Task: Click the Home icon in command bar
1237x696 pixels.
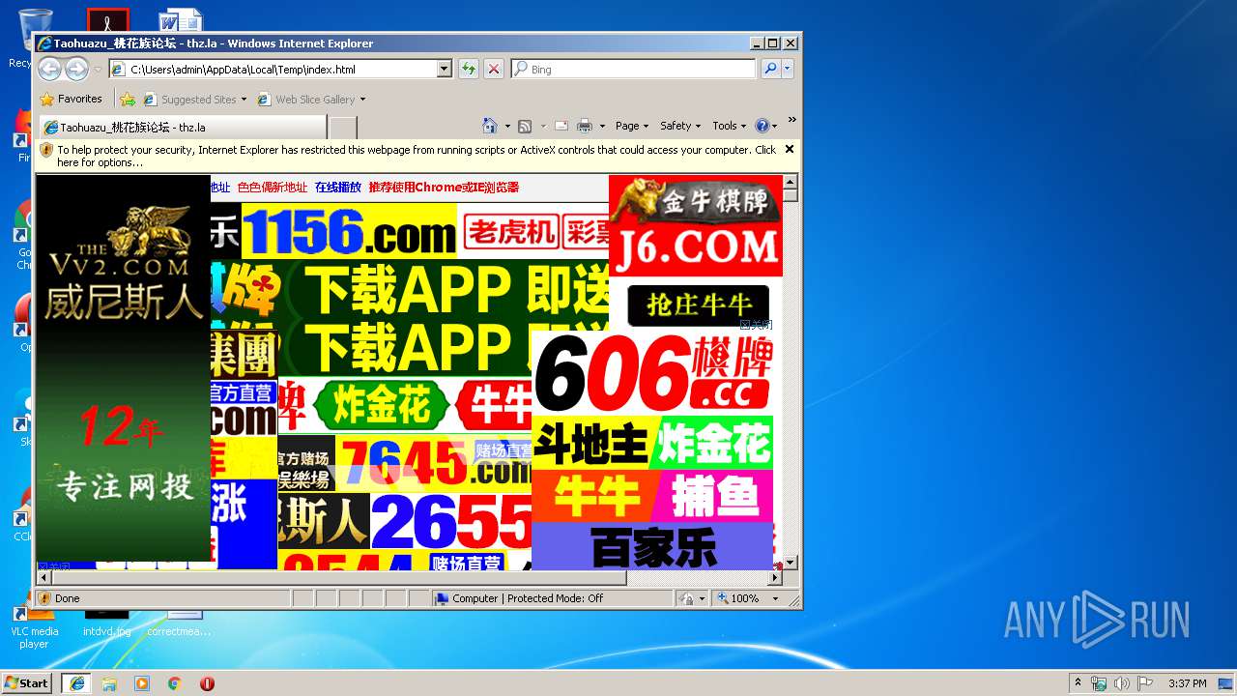Action: click(x=490, y=126)
